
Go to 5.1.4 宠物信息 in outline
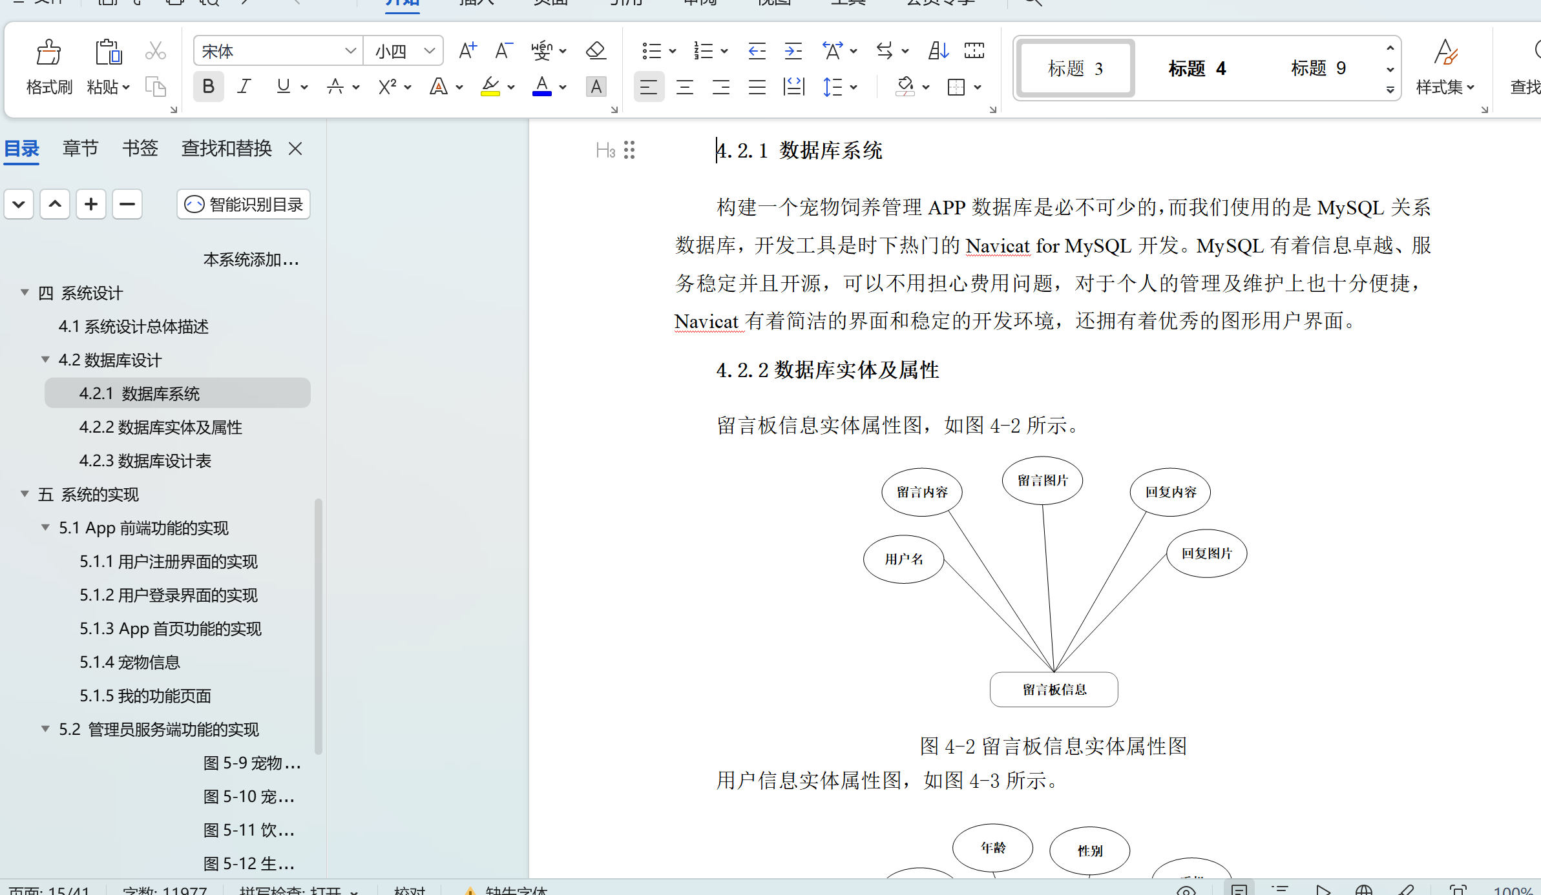click(129, 662)
